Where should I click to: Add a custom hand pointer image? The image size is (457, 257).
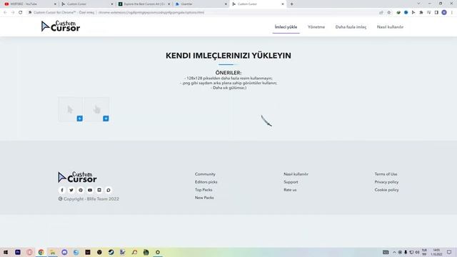pos(106,119)
